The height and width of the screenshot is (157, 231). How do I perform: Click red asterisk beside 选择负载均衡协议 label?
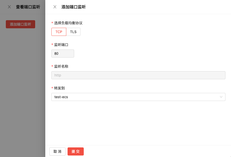tap(52, 23)
